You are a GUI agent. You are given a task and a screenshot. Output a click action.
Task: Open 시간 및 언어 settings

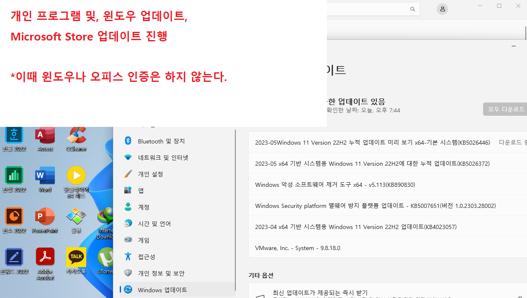(177, 224)
